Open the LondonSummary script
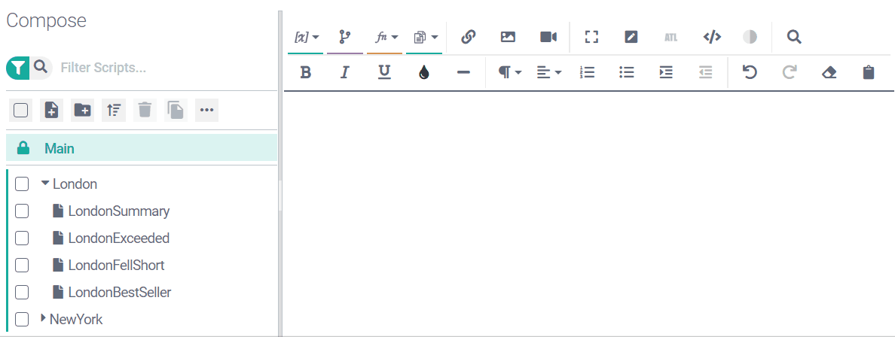Image resolution: width=895 pixels, height=337 pixels. click(119, 211)
